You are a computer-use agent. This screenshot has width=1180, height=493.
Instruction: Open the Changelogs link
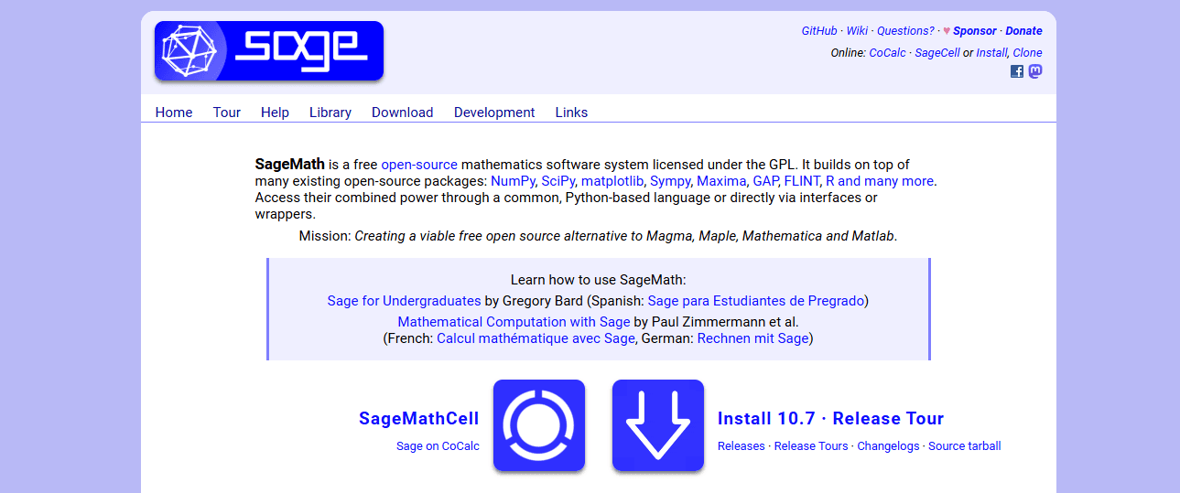(888, 446)
